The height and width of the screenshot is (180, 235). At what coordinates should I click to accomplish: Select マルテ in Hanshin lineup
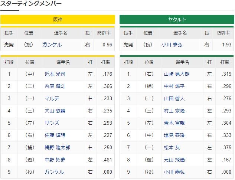point(52,98)
